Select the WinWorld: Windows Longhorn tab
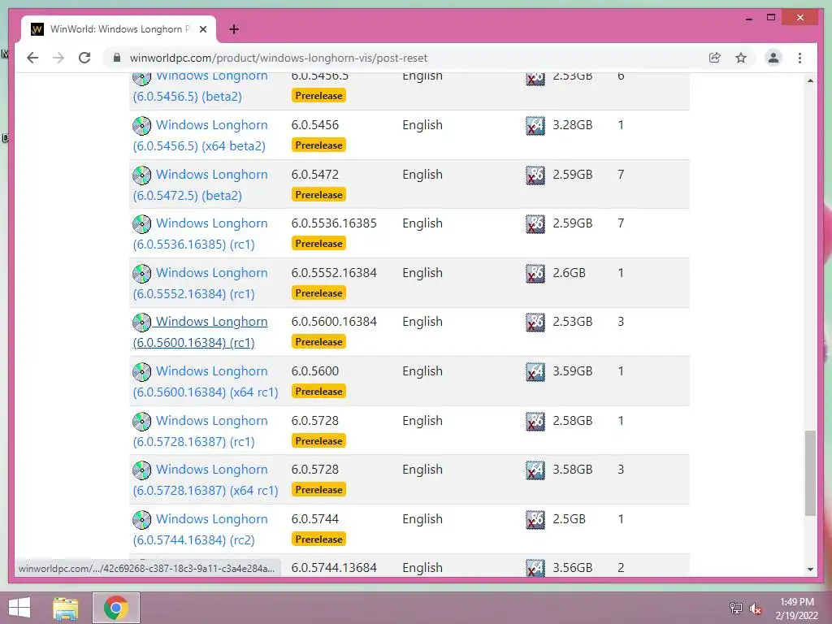832x624 pixels. pyautogui.click(x=119, y=29)
